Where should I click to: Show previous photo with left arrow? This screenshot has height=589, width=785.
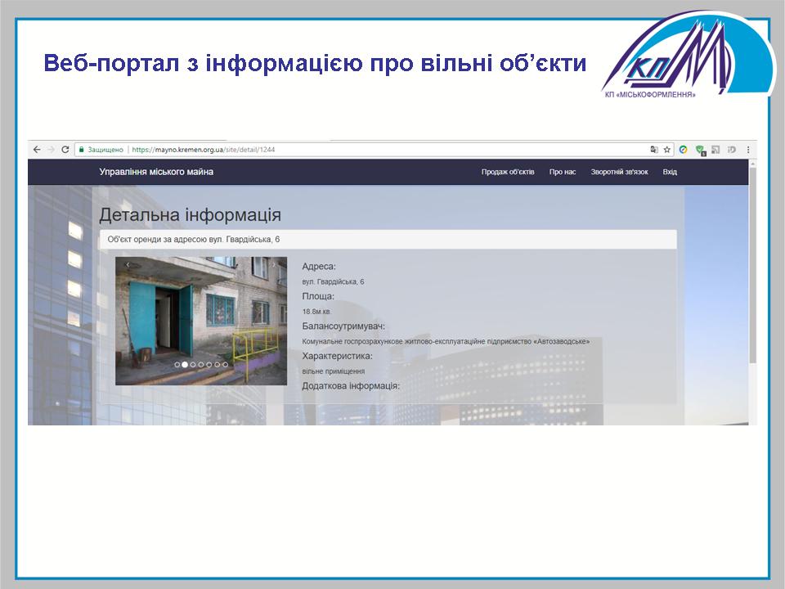tap(128, 265)
